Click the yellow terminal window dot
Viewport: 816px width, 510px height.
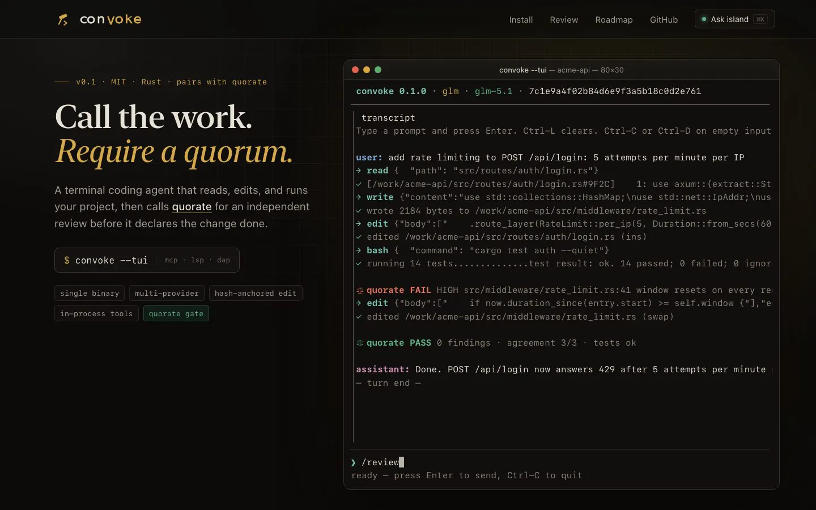click(367, 70)
